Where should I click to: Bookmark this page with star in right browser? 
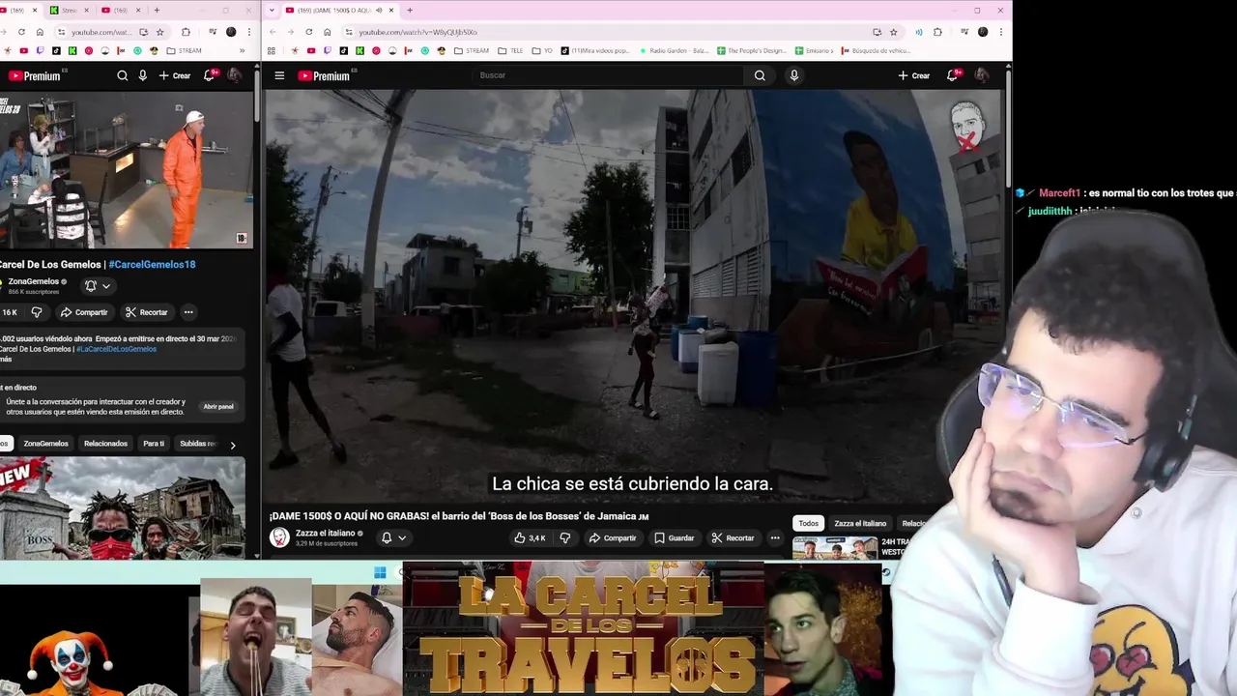(x=893, y=32)
